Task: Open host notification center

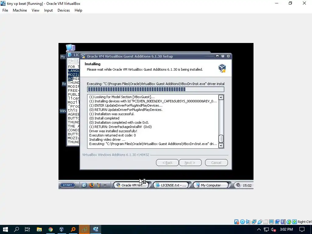Action: point(302,229)
